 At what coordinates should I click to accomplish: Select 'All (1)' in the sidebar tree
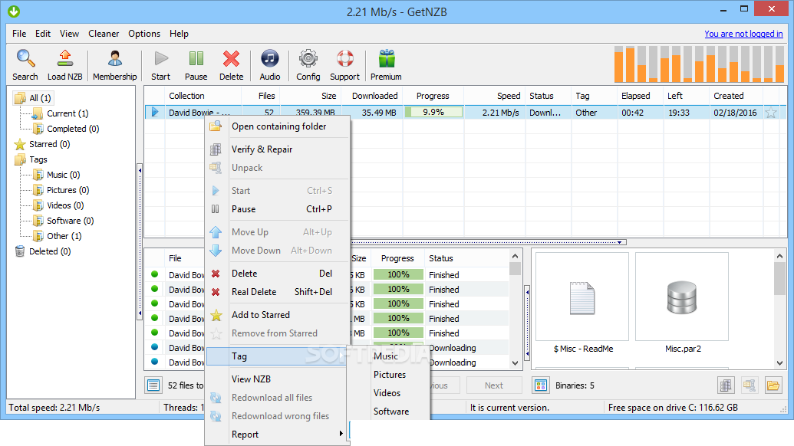[x=39, y=98]
